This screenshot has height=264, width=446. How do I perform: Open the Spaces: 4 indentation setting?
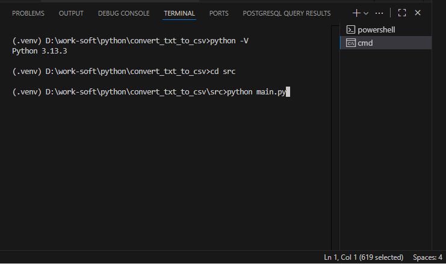pos(427,257)
